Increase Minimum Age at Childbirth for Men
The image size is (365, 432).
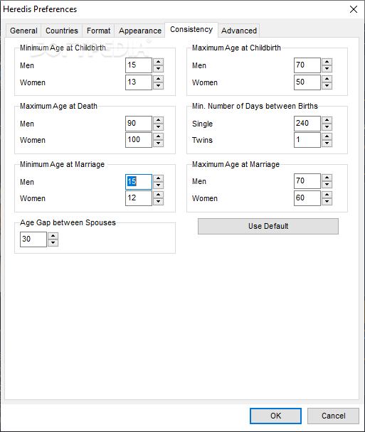click(x=159, y=62)
